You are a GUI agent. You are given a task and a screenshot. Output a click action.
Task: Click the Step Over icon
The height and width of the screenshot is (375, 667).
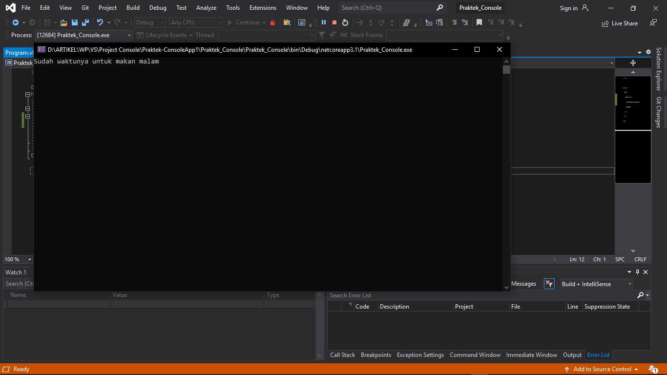click(381, 22)
